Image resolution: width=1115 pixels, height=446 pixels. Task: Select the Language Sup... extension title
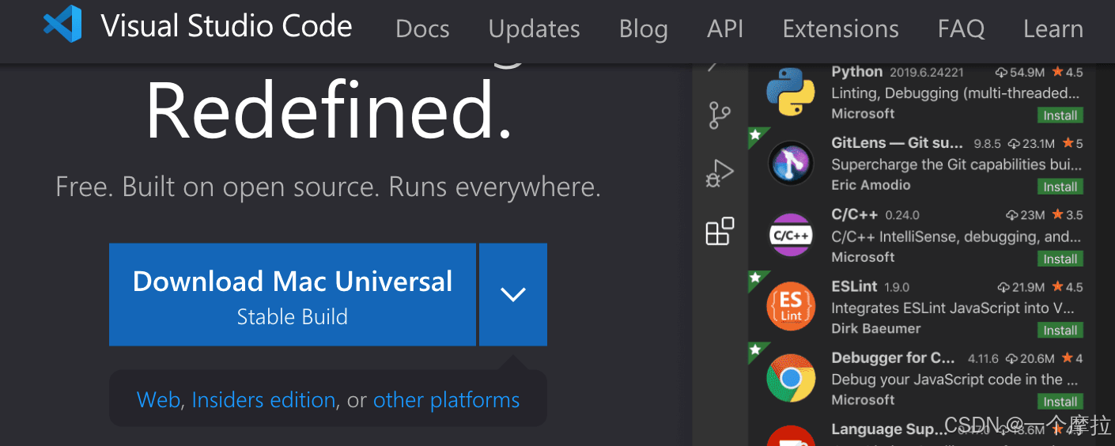(x=889, y=429)
